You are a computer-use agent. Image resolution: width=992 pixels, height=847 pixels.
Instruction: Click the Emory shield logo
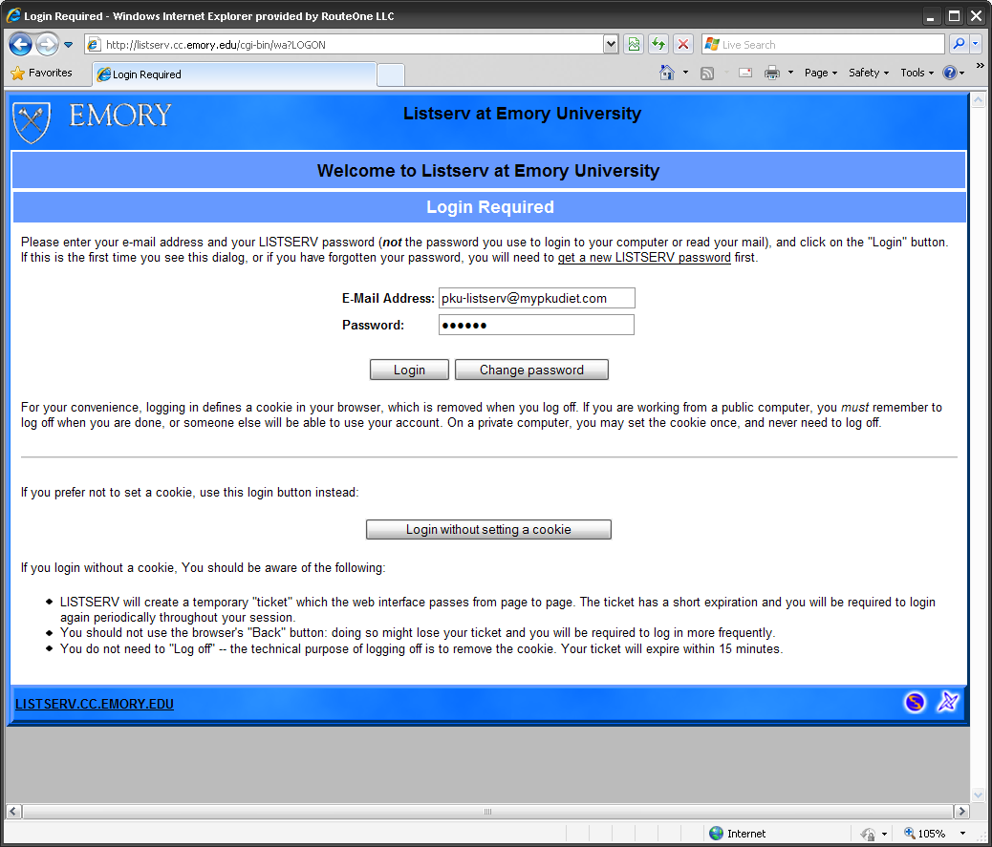(31, 122)
